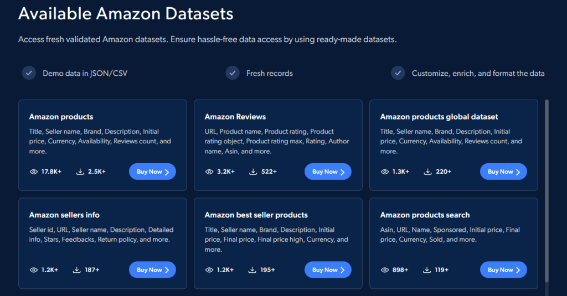Image resolution: width=567 pixels, height=296 pixels.
Task: Open the Amazon Reviews card title
Action: 235,117
